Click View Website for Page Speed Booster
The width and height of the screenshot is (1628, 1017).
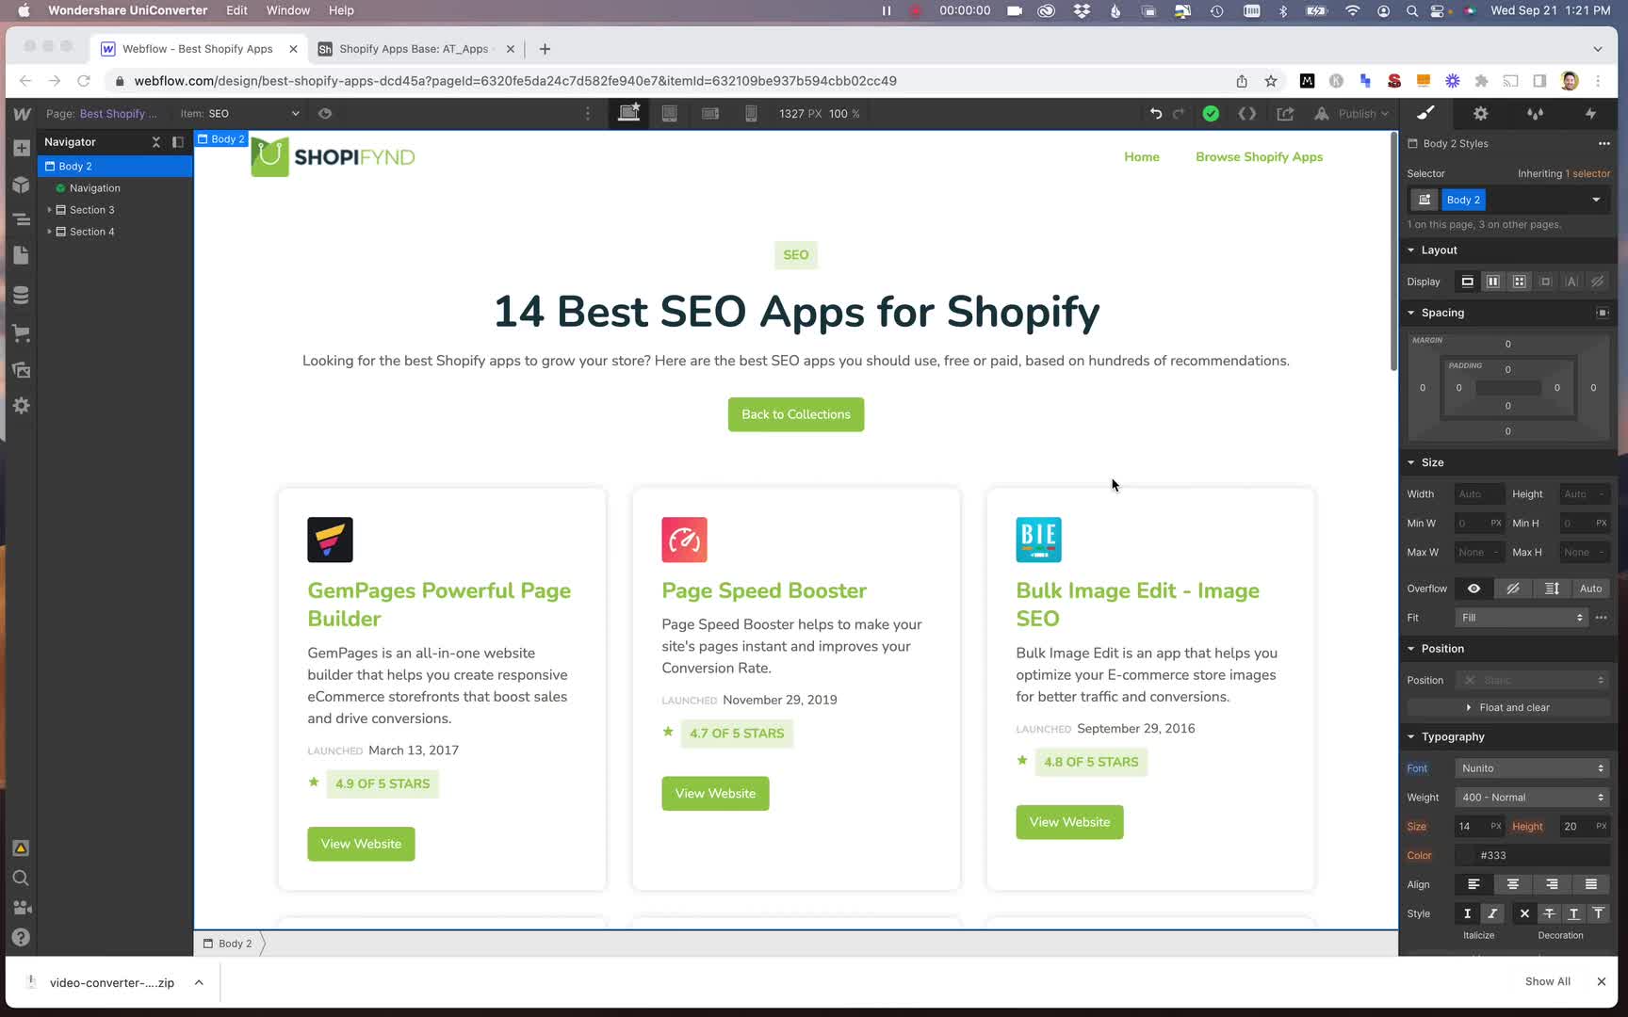click(x=715, y=794)
